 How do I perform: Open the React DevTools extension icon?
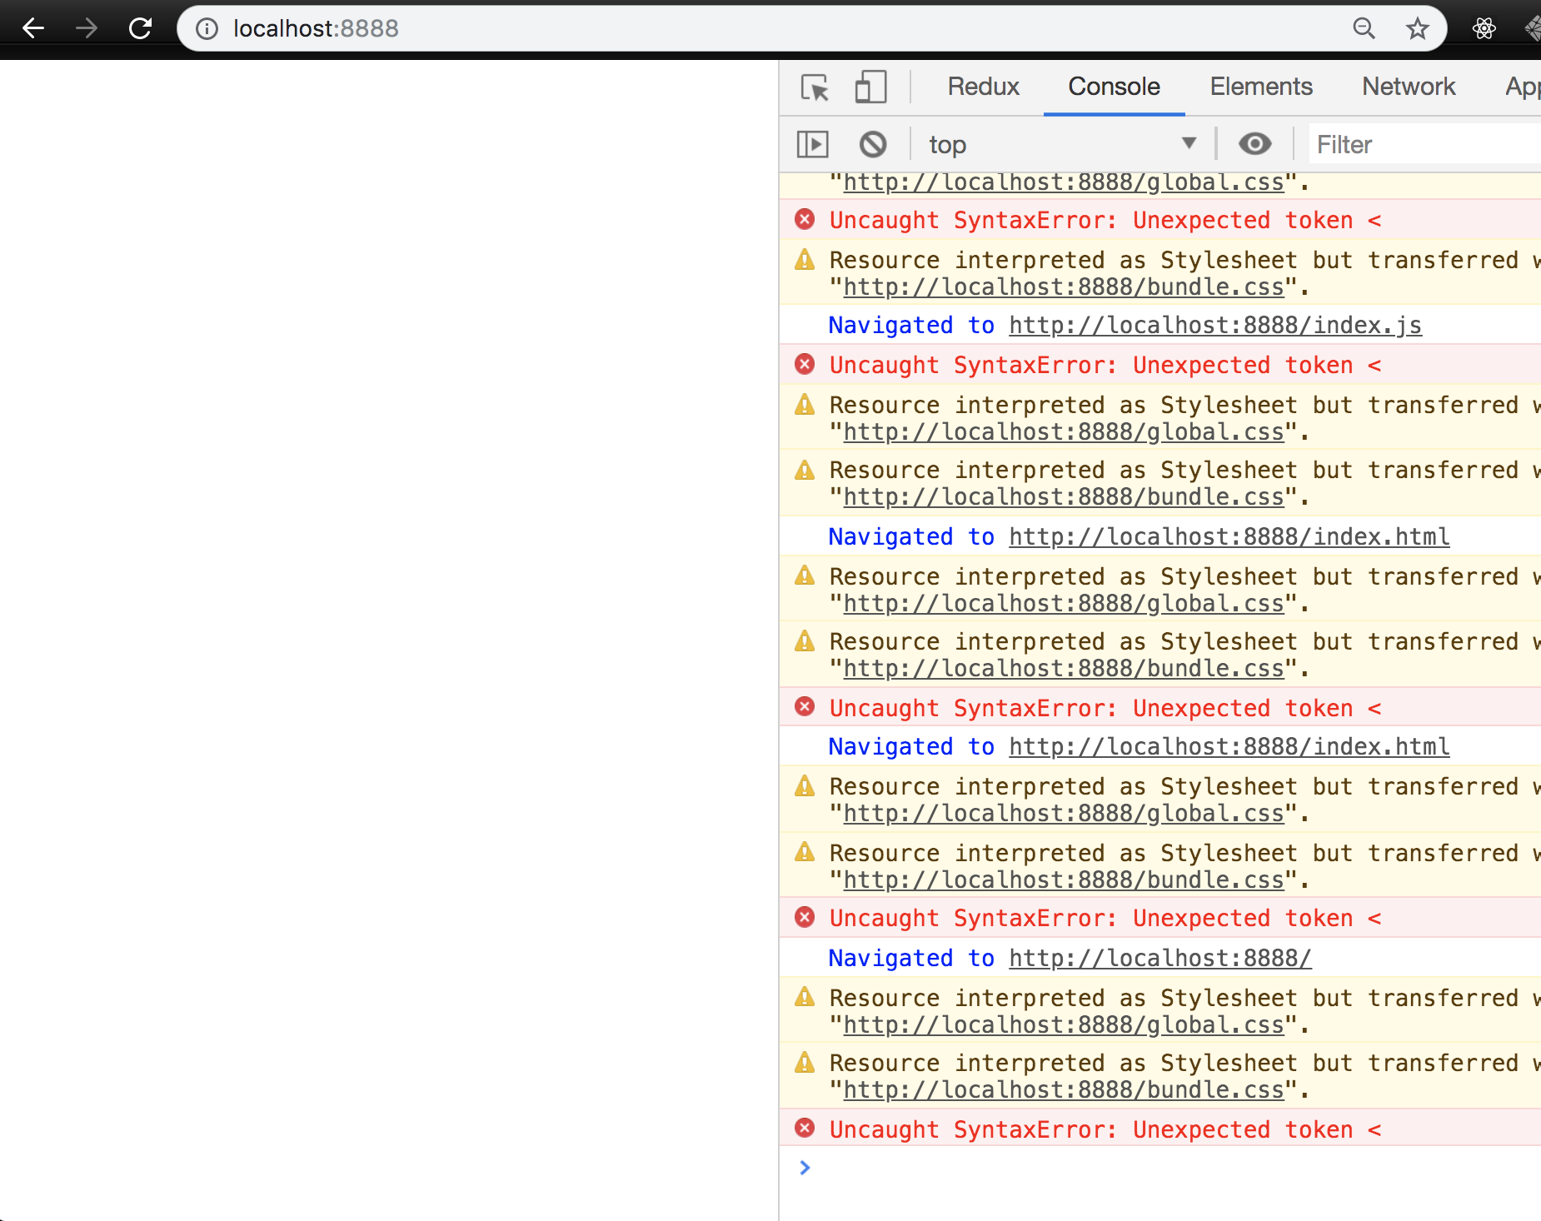[1484, 28]
